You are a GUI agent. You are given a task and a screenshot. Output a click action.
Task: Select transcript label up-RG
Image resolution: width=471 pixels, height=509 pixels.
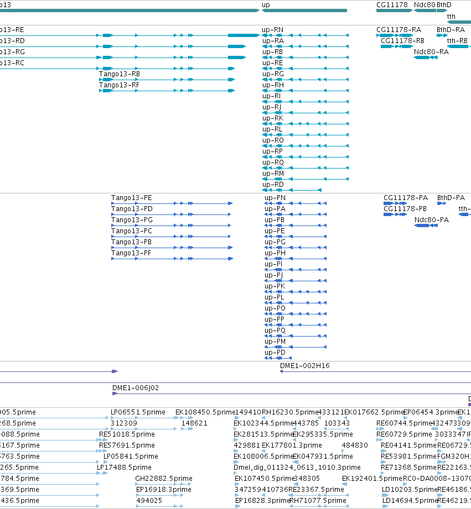(x=273, y=74)
